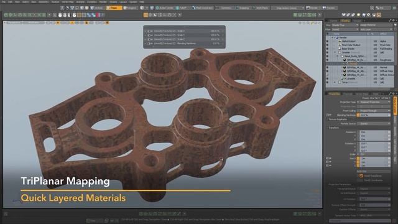Viewport: 398px width, 224px height.
Task: Click the Auto Size button
Action: pos(374,172)
